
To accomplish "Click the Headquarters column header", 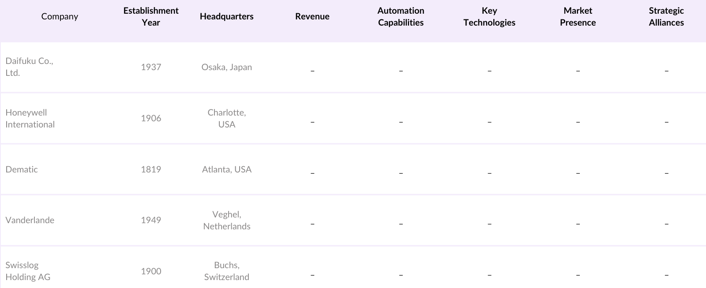I will (226, 16).
